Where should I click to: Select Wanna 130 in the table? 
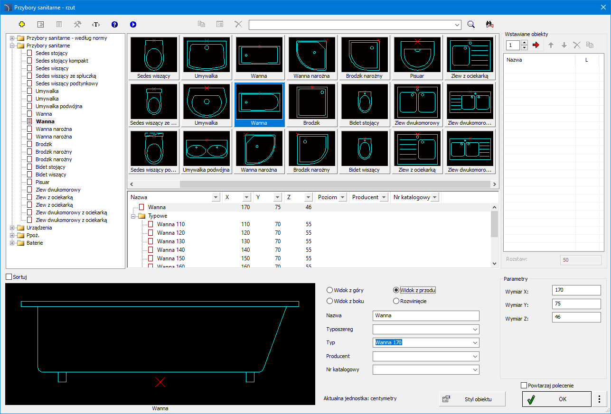pos(170,241)
